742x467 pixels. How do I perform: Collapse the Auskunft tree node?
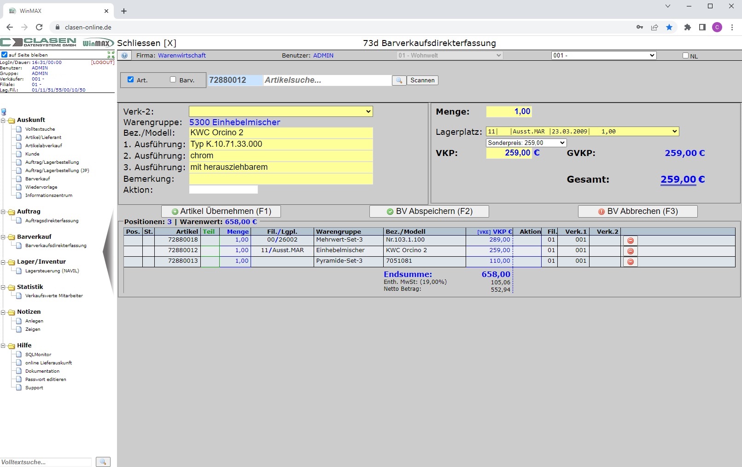(3, 121)
